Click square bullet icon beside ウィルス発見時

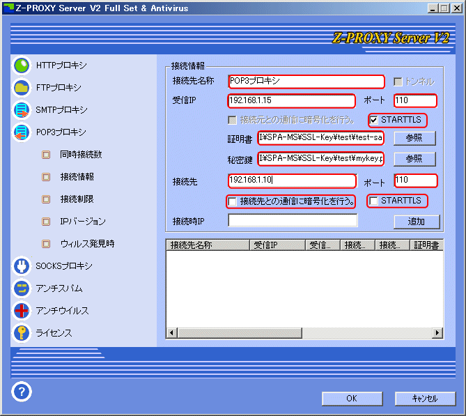46,243
